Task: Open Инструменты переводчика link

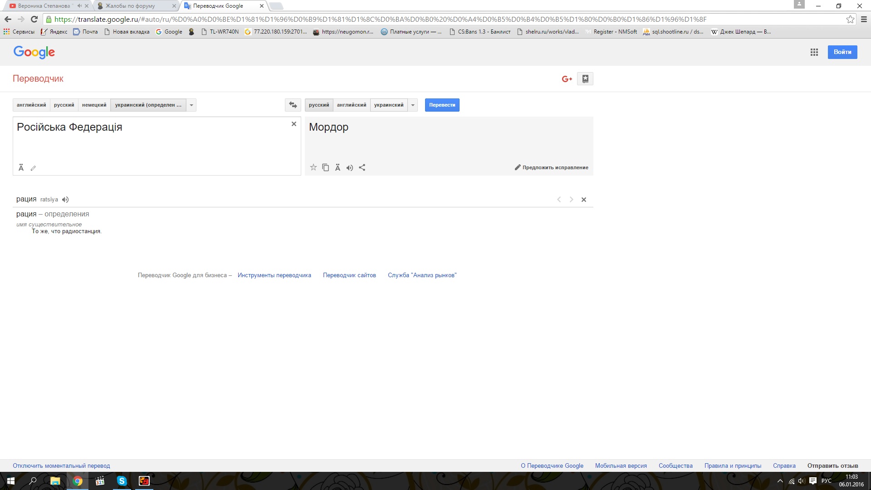Action: [x=274, y=275]
